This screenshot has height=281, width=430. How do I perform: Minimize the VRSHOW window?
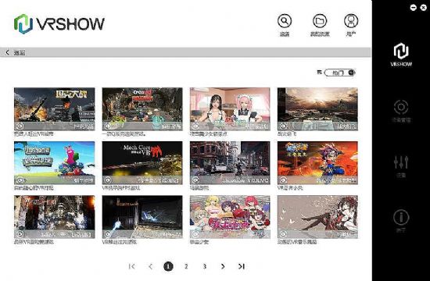pyautogui.click(x=414, y=7)
